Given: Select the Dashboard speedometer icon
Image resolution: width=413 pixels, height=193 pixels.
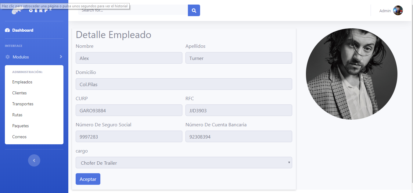Looking at the screenshot, I should point(7,30).
